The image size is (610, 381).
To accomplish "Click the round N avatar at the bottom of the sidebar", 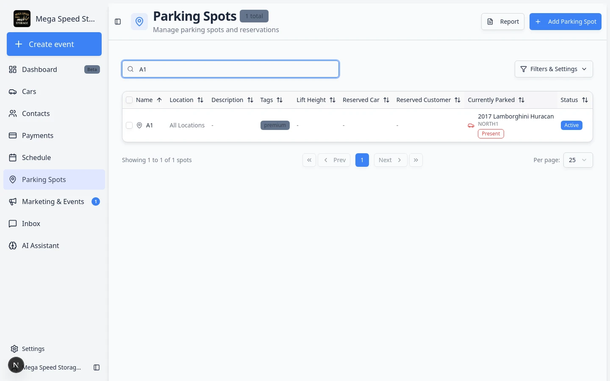I will click(x=16, y=365).
